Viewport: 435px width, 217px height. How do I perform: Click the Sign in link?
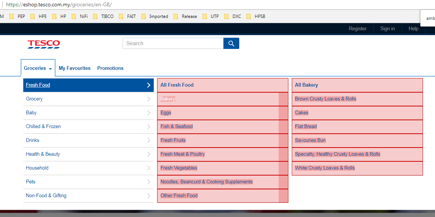click(x=387, y=29)
